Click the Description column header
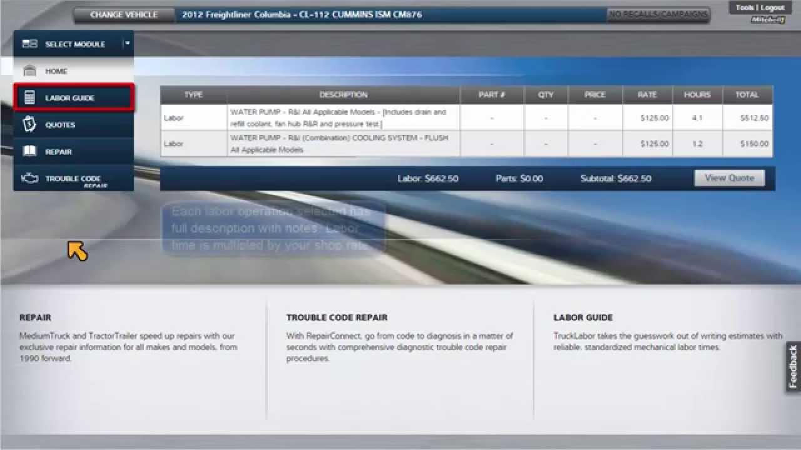Image resolution: width=801 pixels, height=450 pixels. click(343, 95)
